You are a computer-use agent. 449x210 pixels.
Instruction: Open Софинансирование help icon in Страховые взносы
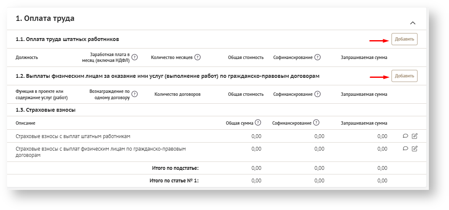coord(316,123)
